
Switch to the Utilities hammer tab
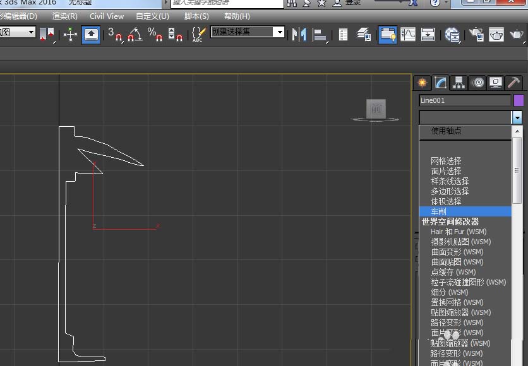[x=514, y=83]
